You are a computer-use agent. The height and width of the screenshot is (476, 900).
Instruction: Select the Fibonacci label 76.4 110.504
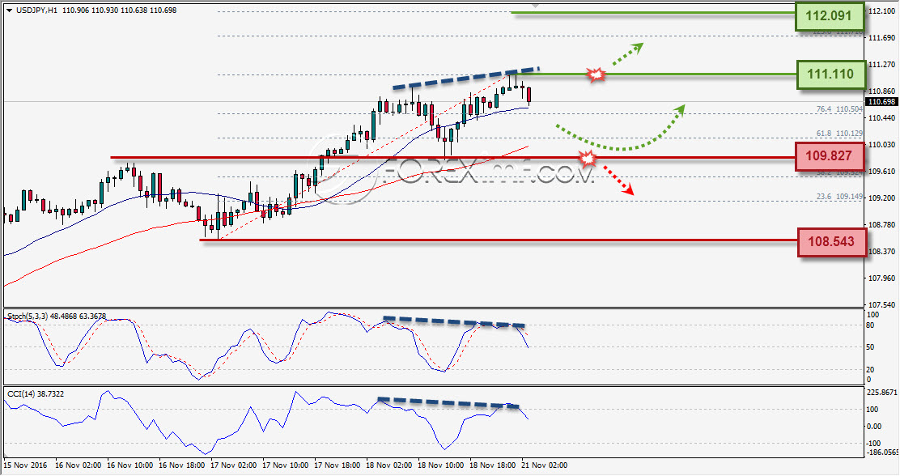click(839, 109)
